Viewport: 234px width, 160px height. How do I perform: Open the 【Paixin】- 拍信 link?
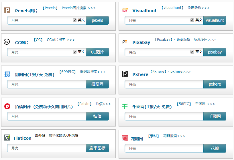pos(94,104)
